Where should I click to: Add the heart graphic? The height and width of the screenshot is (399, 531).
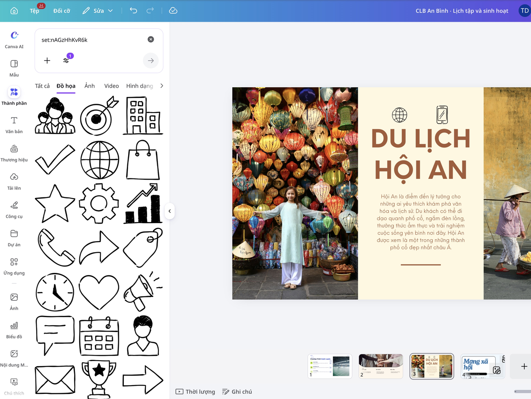100,292
